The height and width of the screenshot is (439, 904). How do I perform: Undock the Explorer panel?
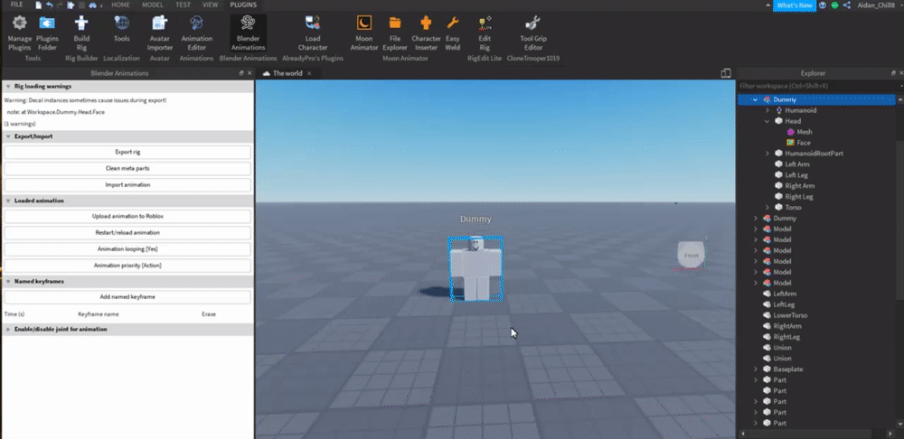pyautogui.click(x=893, y=73)
